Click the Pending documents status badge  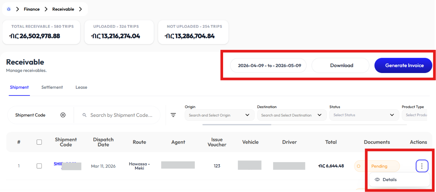point(377,166)
